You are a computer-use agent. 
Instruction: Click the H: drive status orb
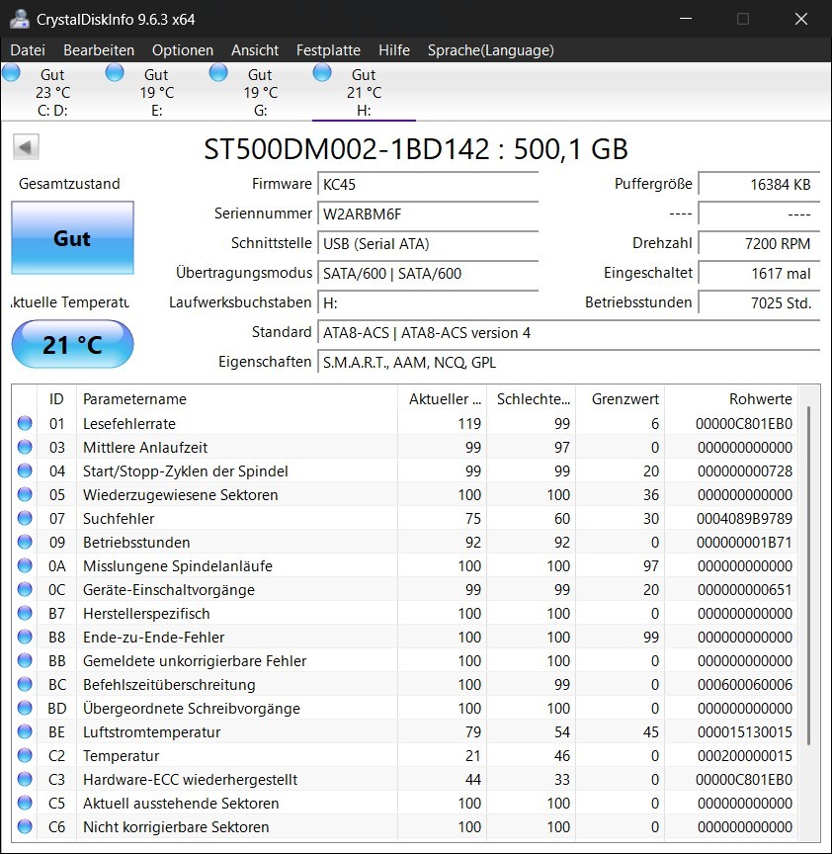(x=322, y=72)
